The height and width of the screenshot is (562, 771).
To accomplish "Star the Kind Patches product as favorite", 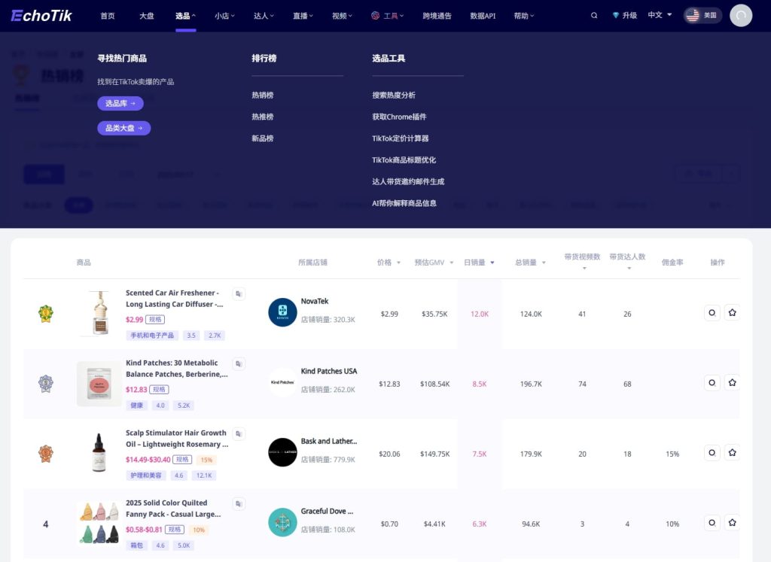I will (x=732, y=383).
